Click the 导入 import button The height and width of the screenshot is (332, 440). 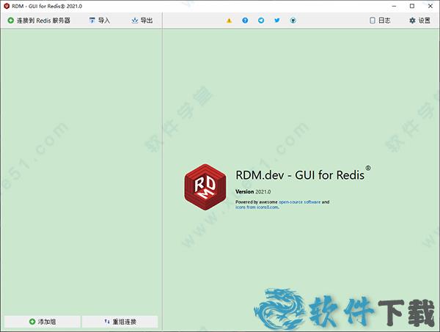[x=99, y=21]
